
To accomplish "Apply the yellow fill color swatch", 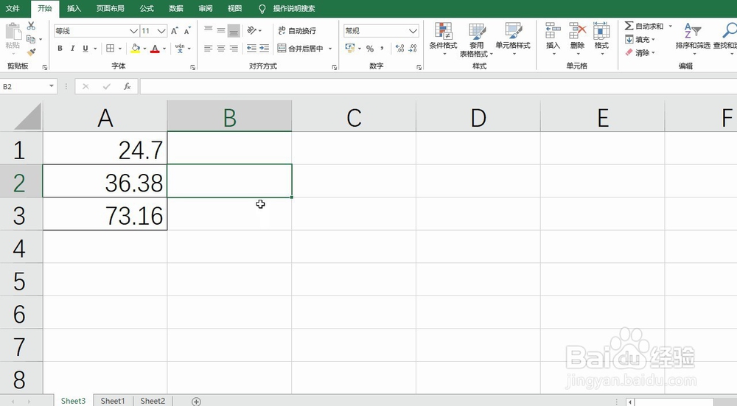I will 135,49.
